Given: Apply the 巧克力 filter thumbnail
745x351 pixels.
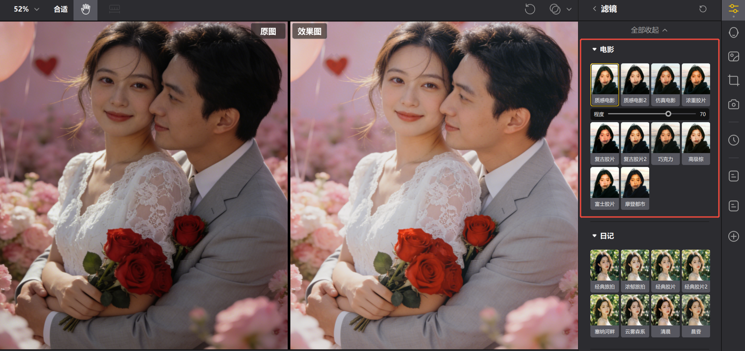Looking at the screenshot, I should [x=665, y=143].
